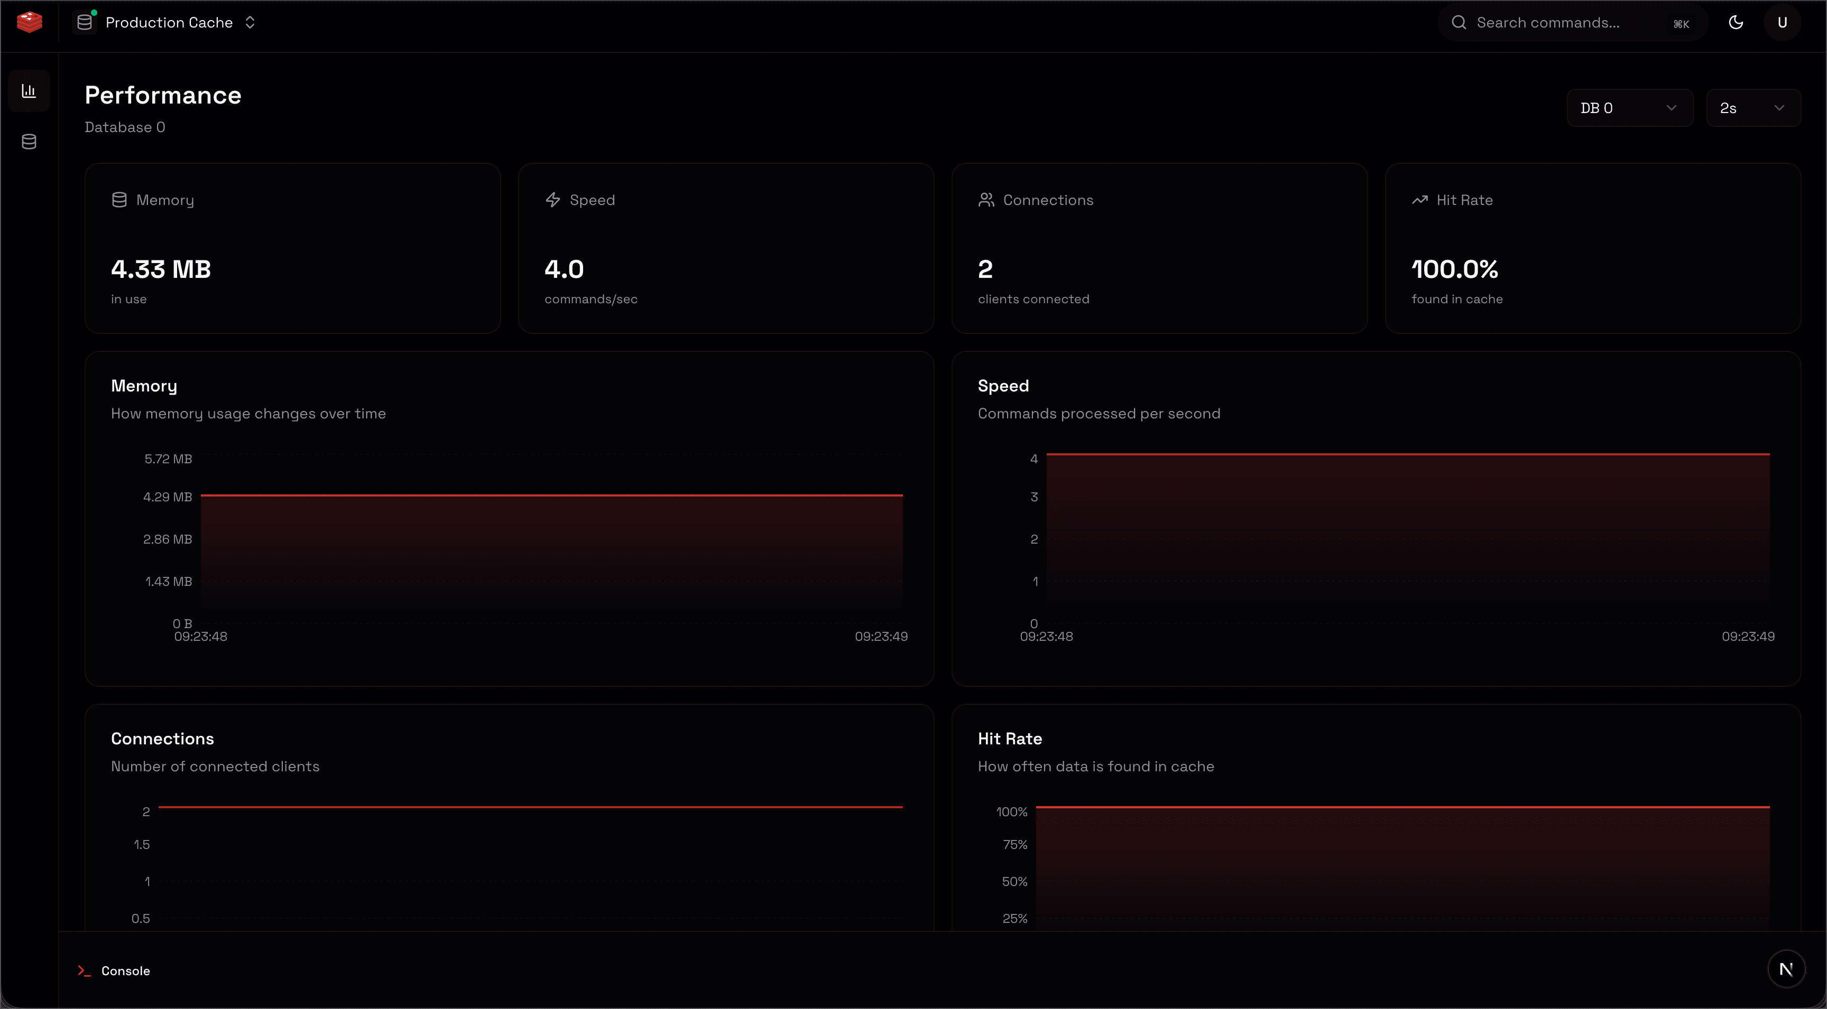This screenshot has height=1009, width=1827.
Task: Click 'Number of connected clients' description
Action: 215,766
